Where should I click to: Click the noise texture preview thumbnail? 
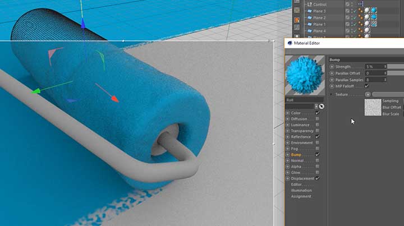(373, 107)
